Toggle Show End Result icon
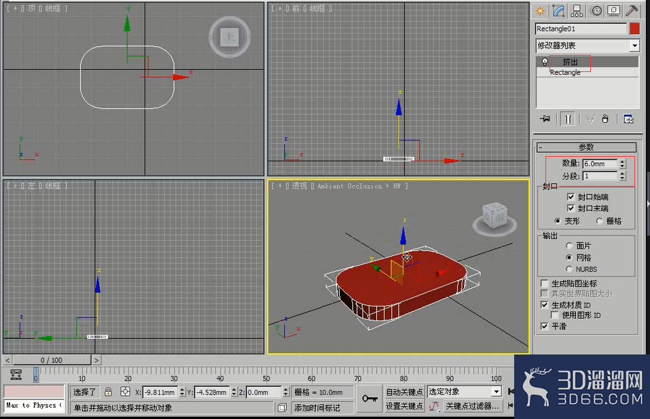 (x=568, y=120)
